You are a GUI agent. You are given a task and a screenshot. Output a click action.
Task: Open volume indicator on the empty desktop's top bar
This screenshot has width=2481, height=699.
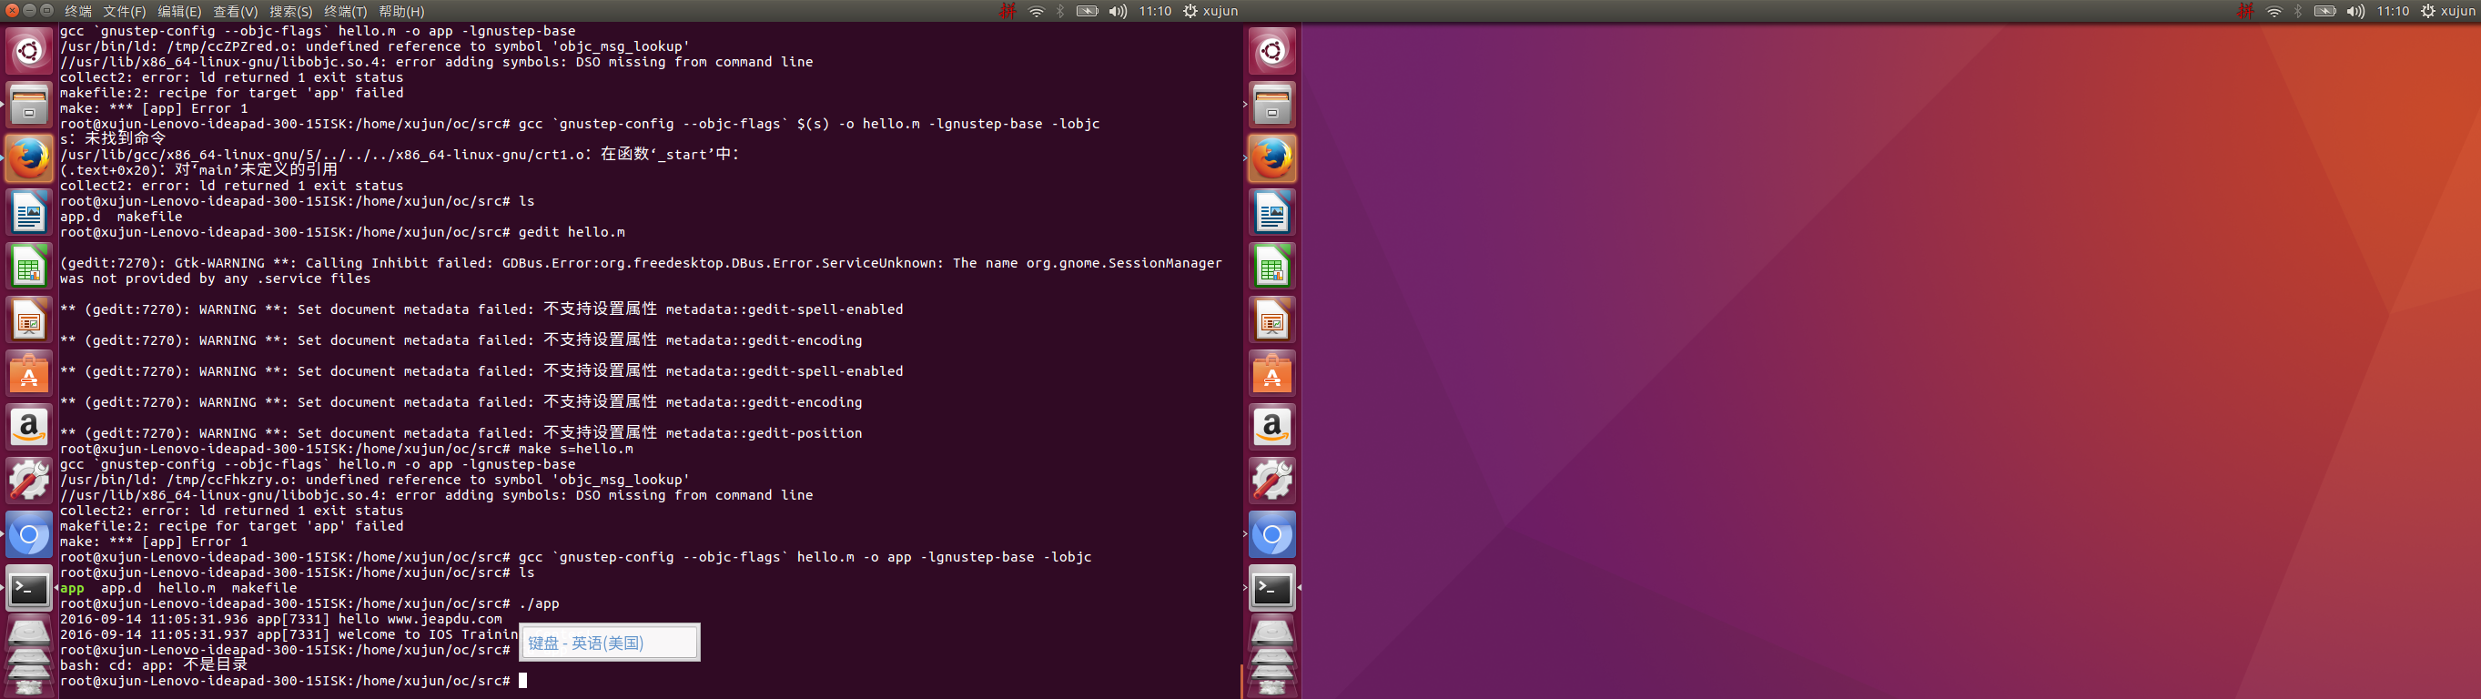pos(2354,12)
